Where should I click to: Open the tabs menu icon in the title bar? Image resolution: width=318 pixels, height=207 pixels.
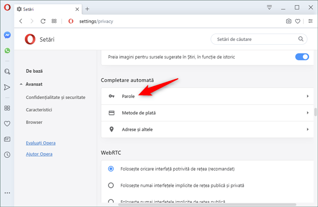coord(269,7)
